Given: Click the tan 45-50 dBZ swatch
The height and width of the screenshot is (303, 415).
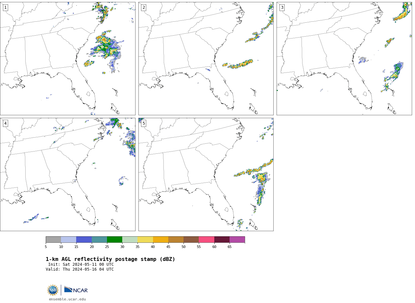Looking at the screenshot, I should click(176, 240).
